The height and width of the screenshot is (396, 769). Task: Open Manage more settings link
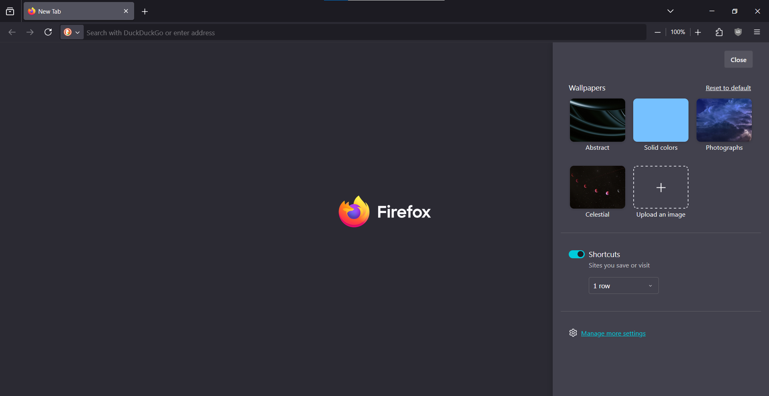pos(613,334)
